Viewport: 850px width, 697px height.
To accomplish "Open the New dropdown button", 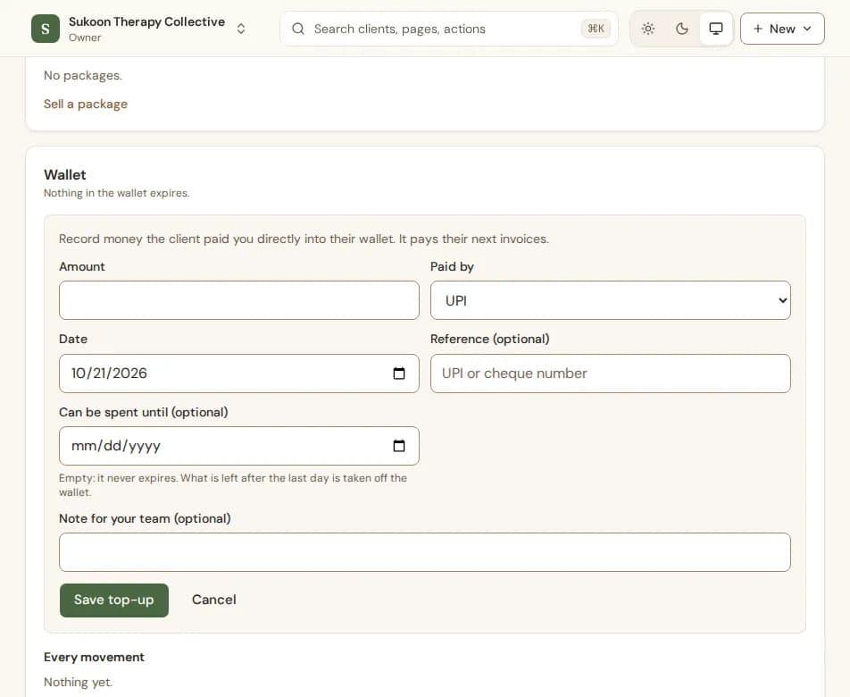I will pyautogui.click(x=782, y=29).
